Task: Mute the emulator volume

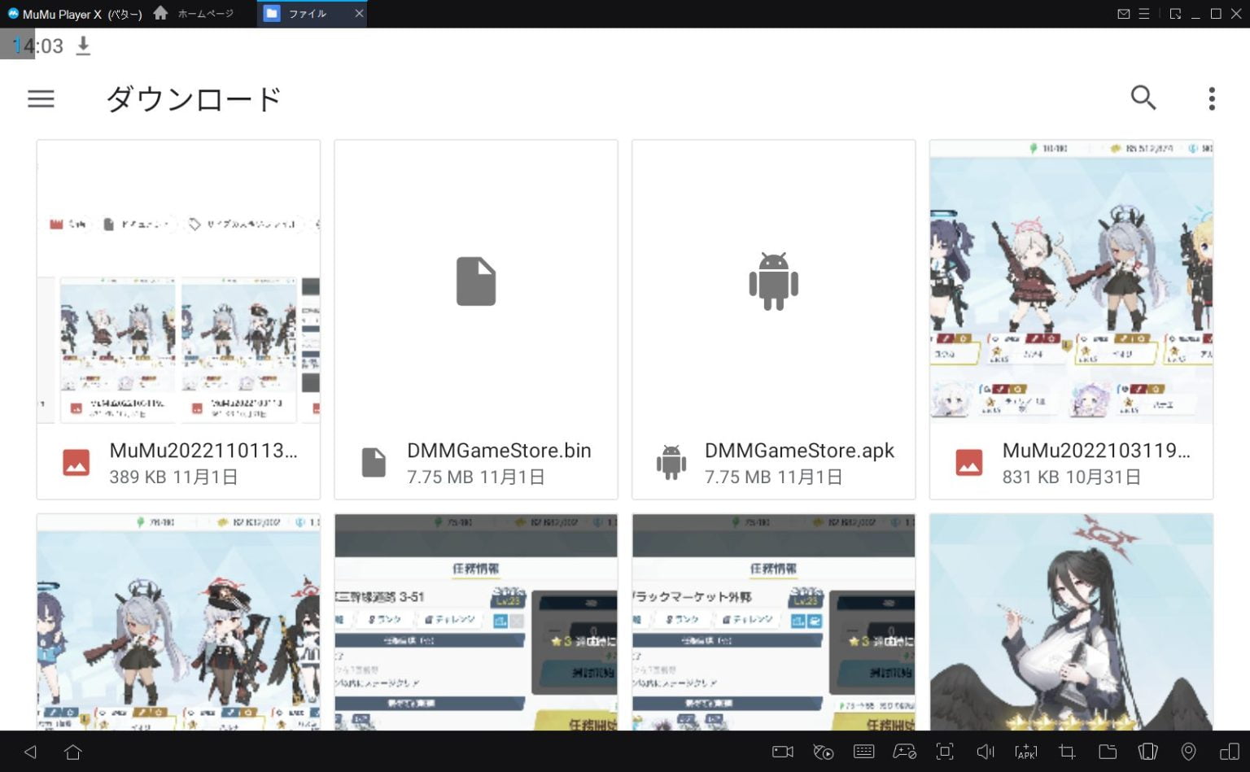Action: click(x=986, y=752)
